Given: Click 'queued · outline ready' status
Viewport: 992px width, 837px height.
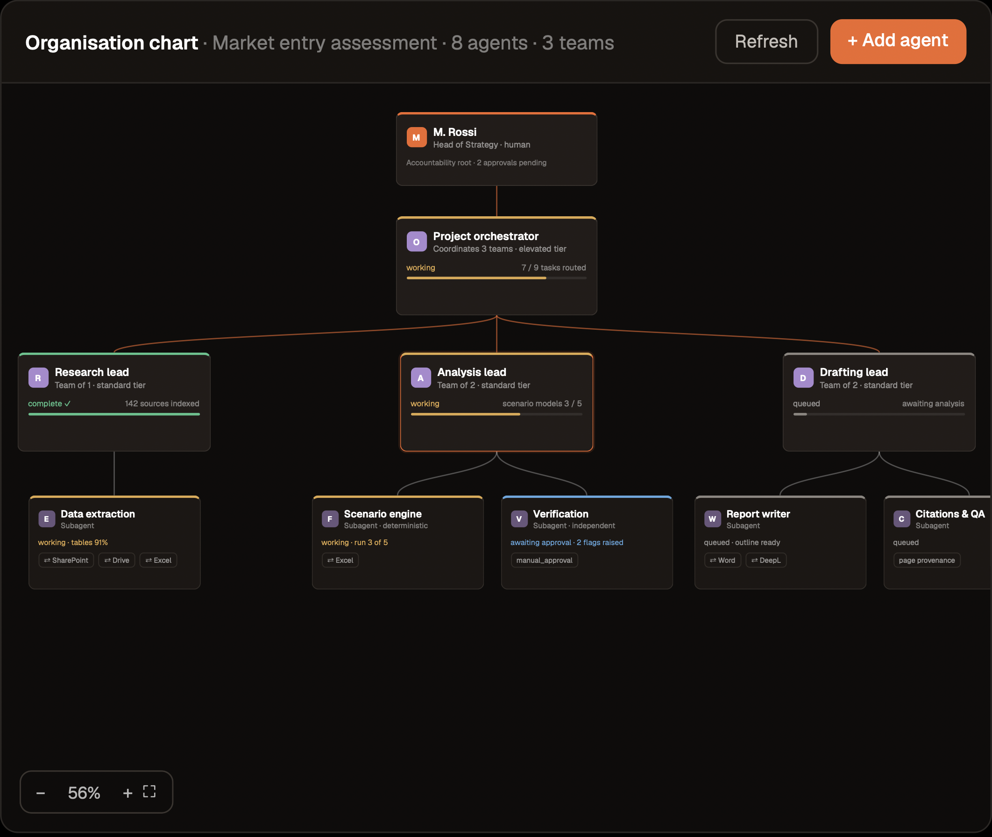Looking at the screenshot, I should [742, 542].
